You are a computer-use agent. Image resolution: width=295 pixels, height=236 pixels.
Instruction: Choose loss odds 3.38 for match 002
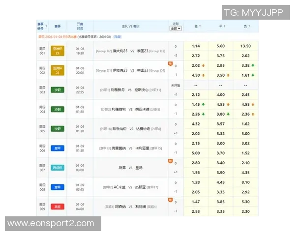(x=245, y=65)
